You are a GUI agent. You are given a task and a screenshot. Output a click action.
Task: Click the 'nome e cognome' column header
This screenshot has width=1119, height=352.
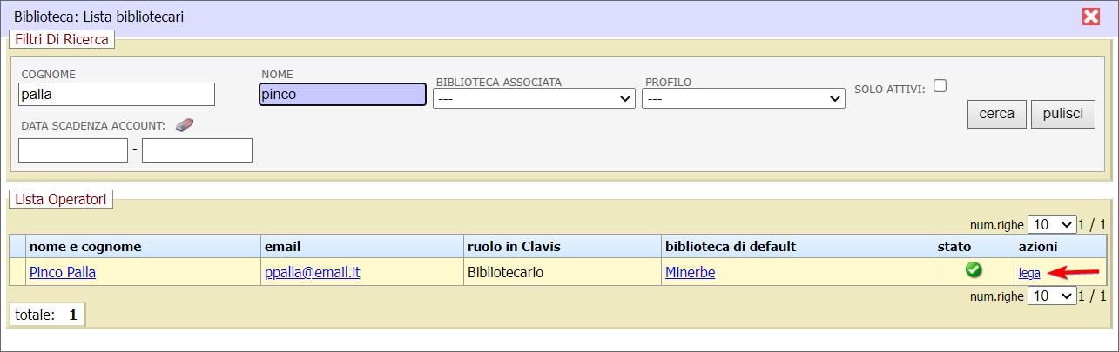coord(85,247)
